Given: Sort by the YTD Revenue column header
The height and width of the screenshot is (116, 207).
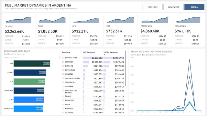Looking at the screenshot, I should [x=89, y=53].
